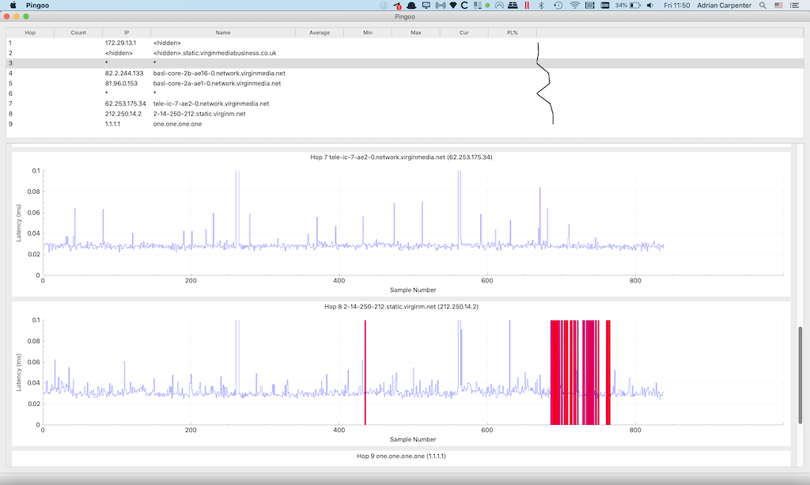Click the gauge speedometer menu bar icon
The image size is (810, 485).
(x=499, y=6)
